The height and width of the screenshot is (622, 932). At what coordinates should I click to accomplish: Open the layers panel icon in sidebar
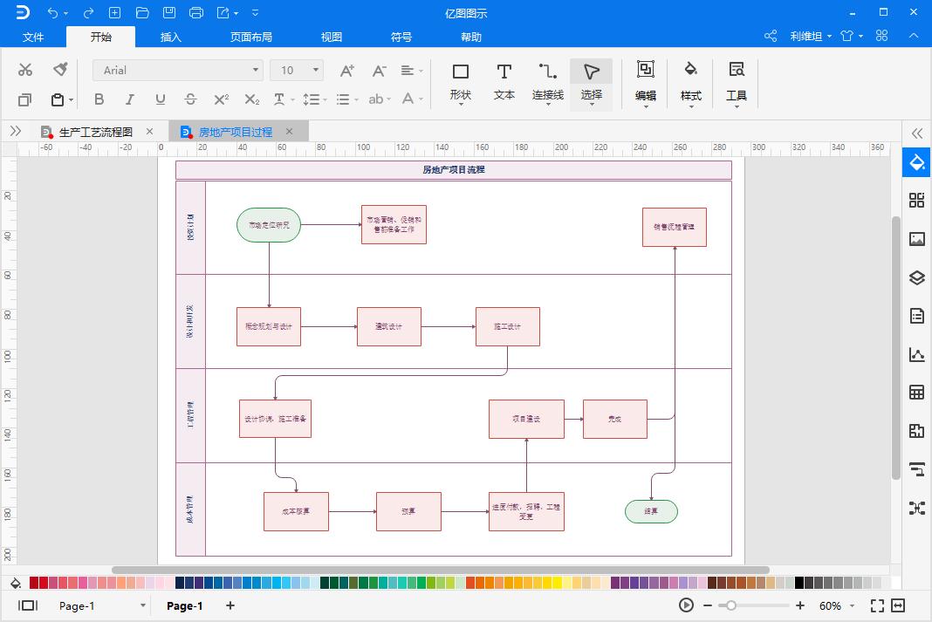tap(916, 277)
